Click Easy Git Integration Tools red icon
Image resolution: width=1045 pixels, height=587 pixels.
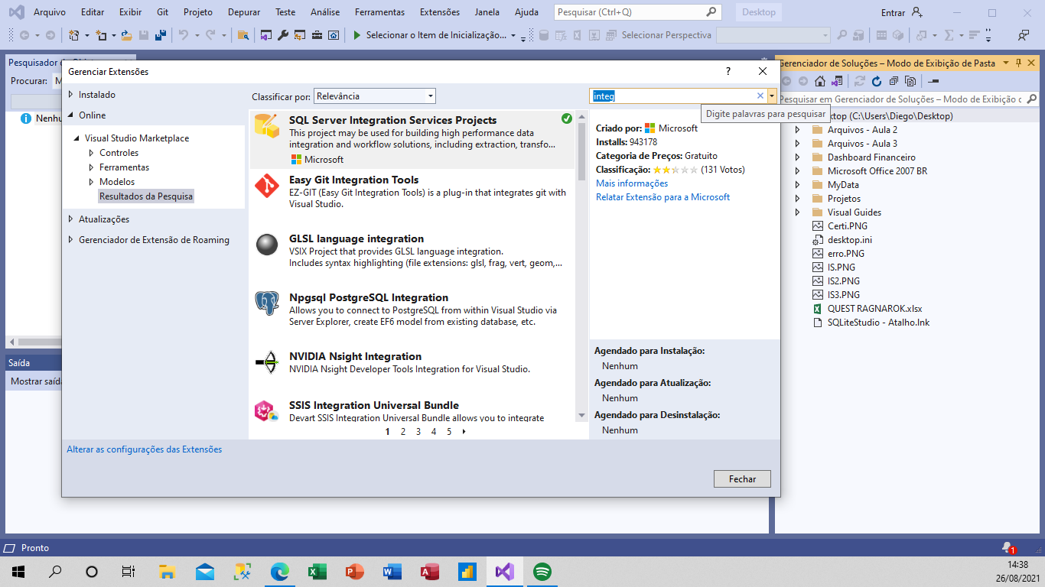[x=267, y=186]
